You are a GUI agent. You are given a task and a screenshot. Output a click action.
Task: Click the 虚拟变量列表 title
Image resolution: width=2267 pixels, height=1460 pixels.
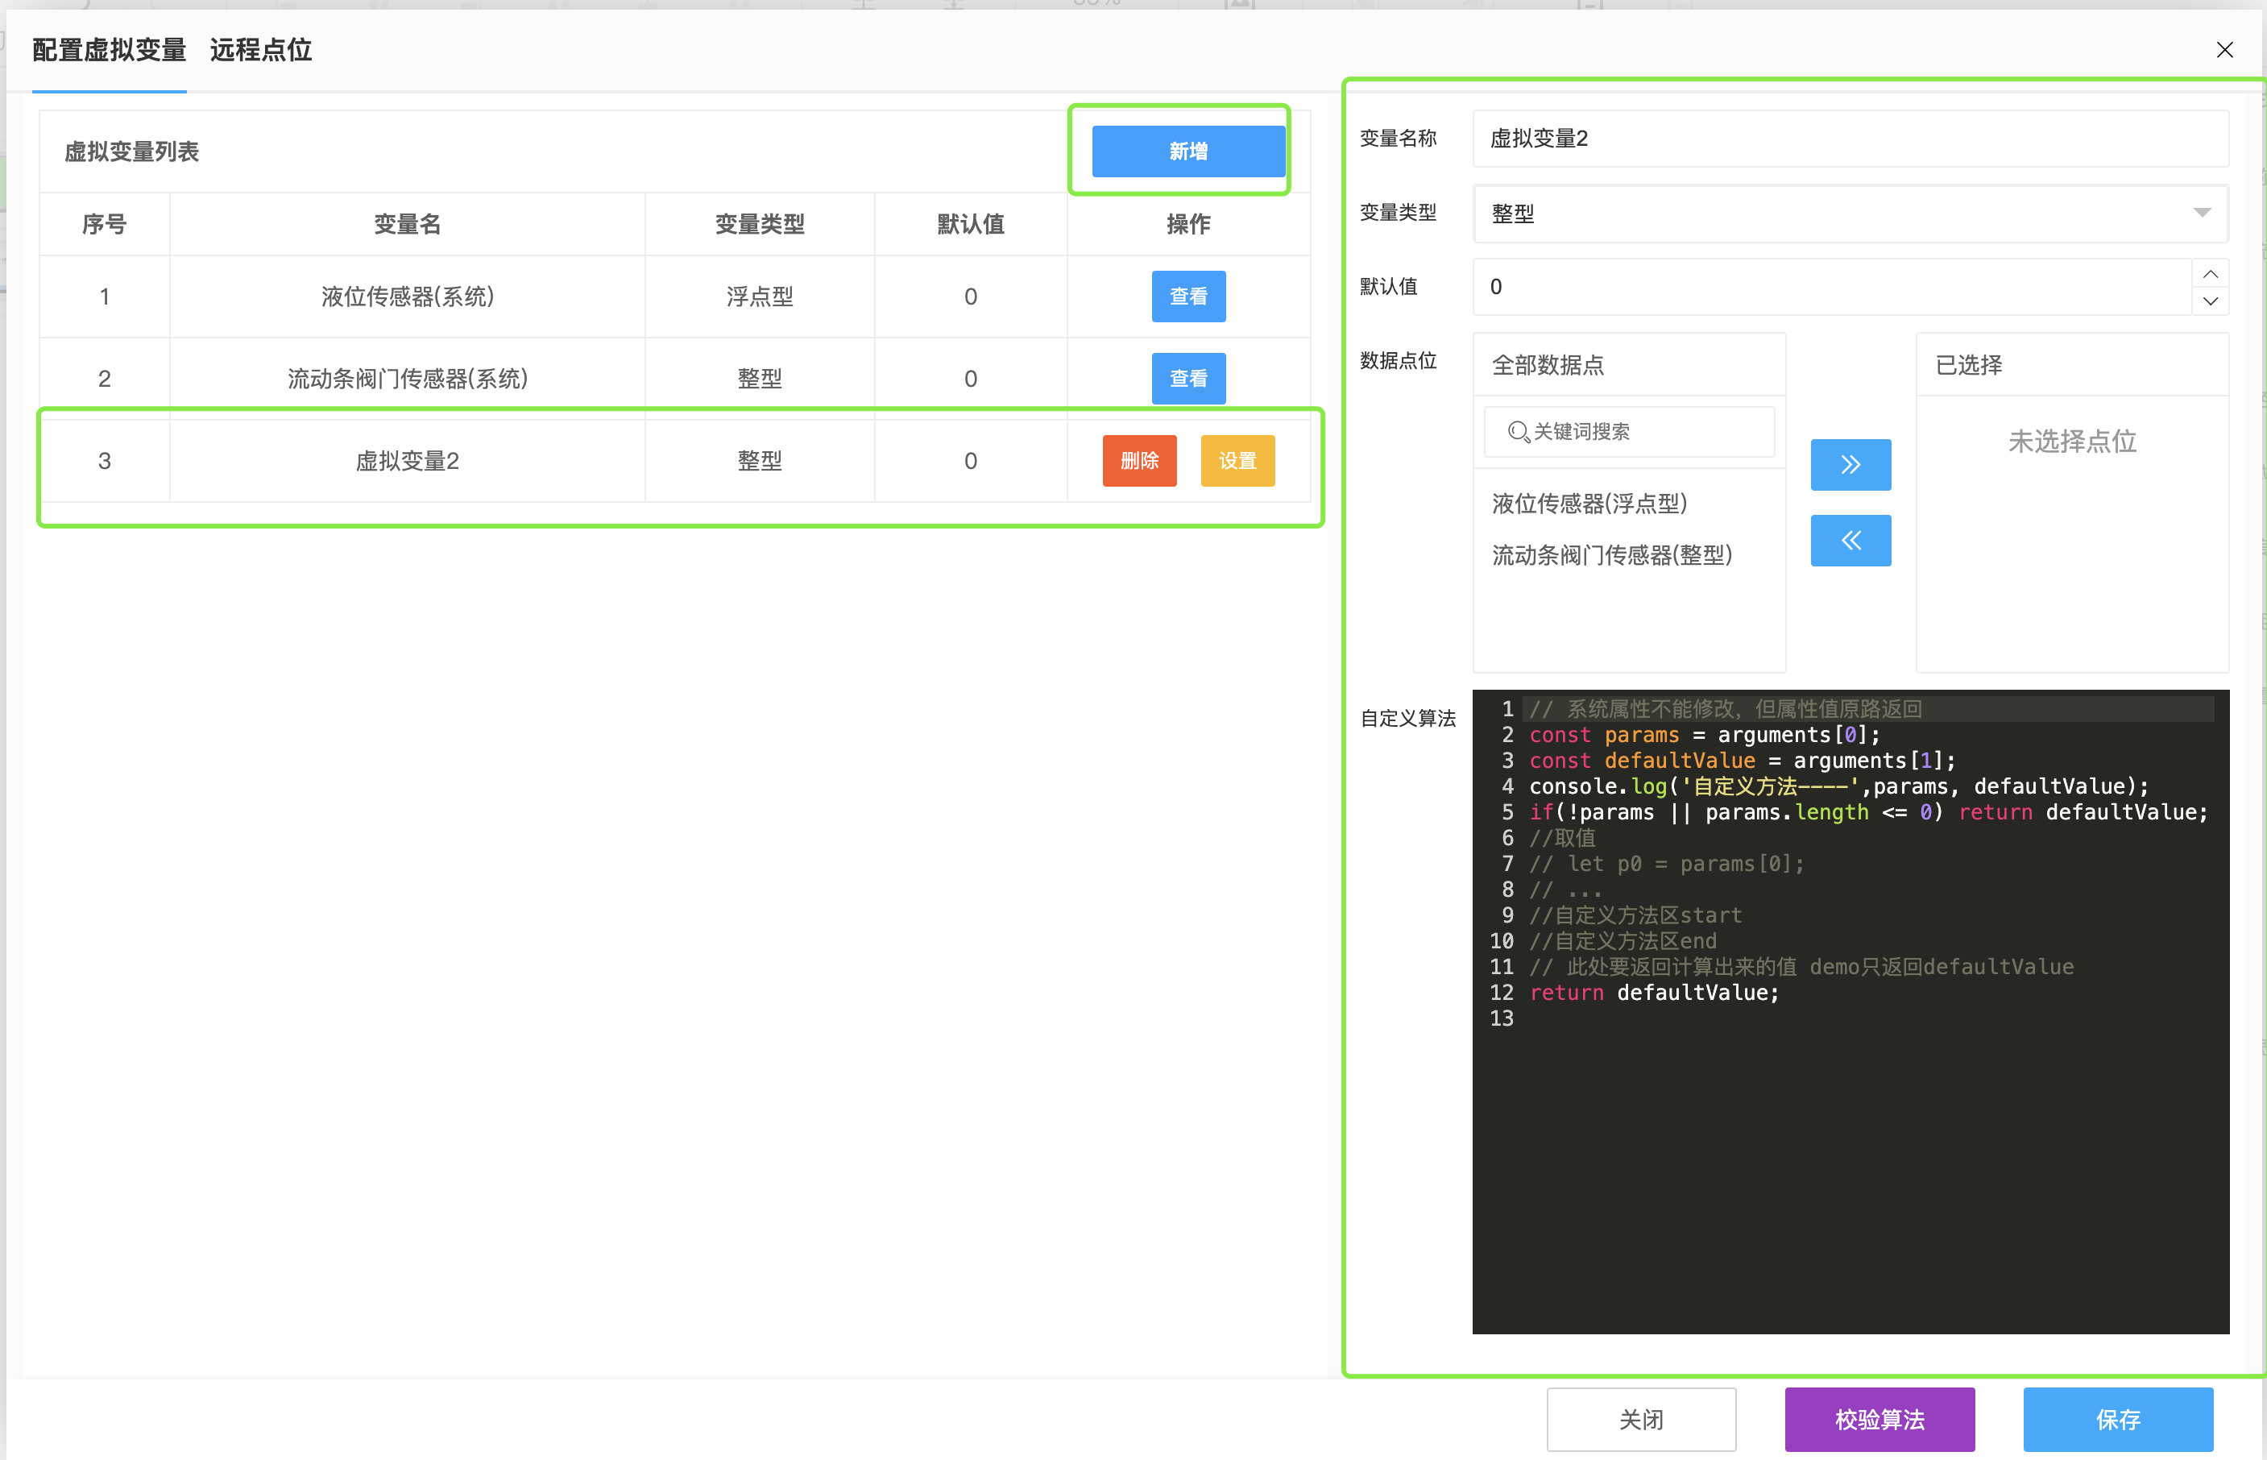[132, 151]
